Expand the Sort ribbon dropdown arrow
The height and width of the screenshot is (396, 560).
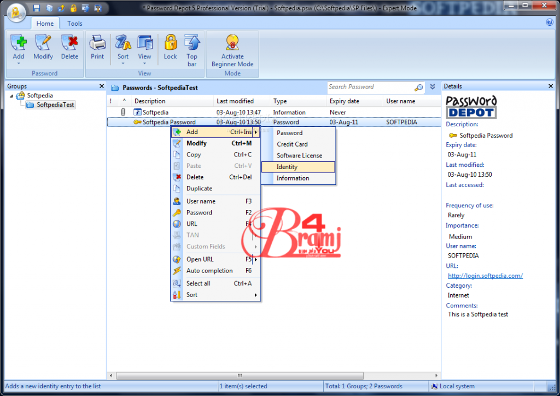[123, 63]
